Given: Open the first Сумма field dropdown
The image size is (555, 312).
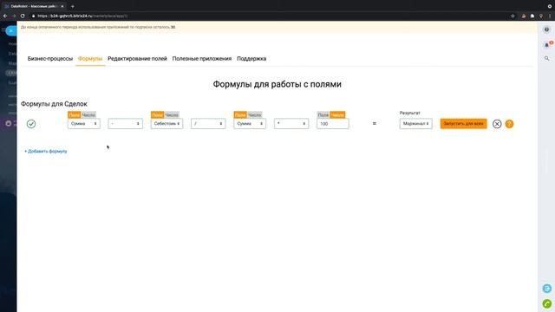Looking at the screenshot, I should tap(84, 124).
